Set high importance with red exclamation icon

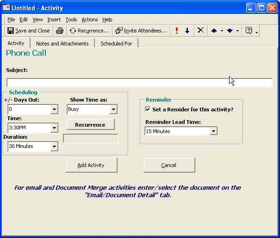pyautogui.click(x=177, y=31)
